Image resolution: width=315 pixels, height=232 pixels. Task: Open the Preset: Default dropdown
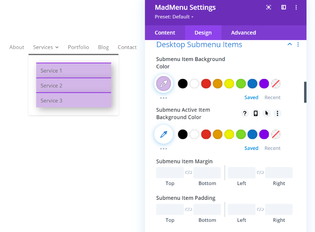click(x=174, y=17)
